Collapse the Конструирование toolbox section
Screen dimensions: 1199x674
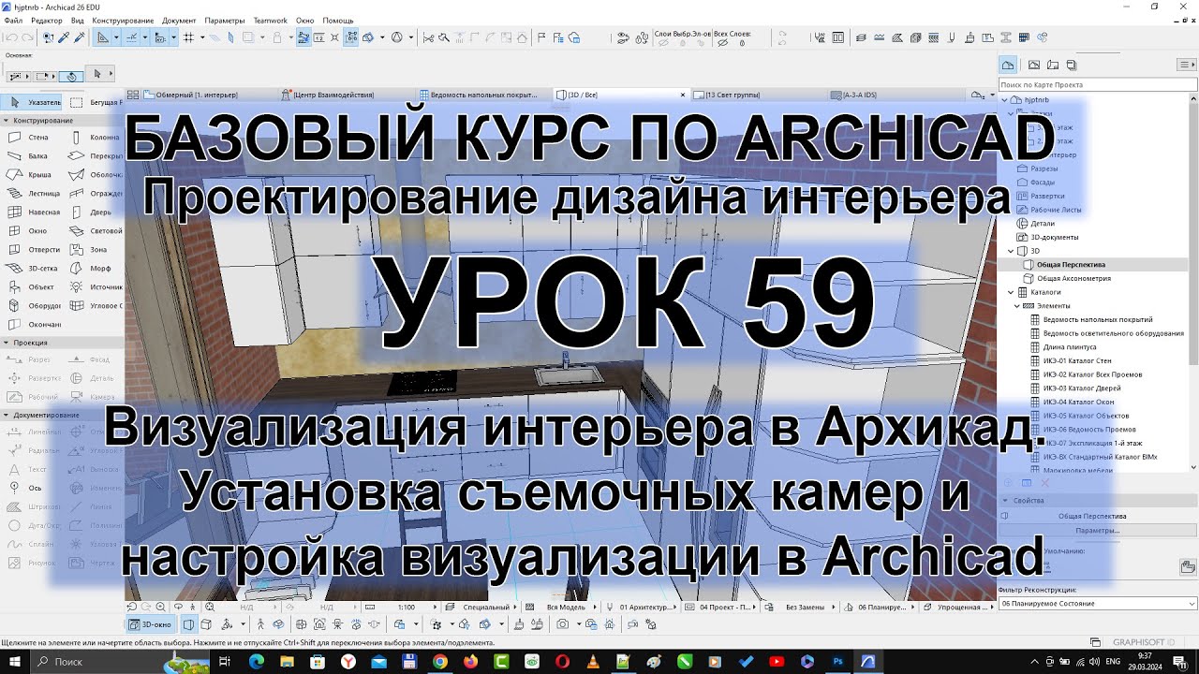6,121
